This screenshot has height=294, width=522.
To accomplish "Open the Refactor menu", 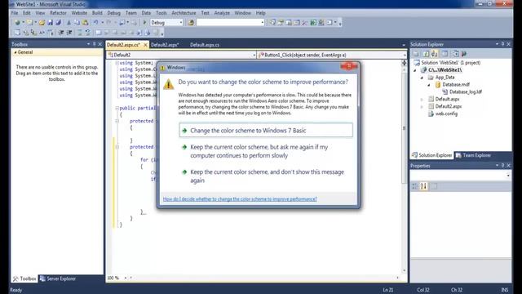I will coord(58,13).
